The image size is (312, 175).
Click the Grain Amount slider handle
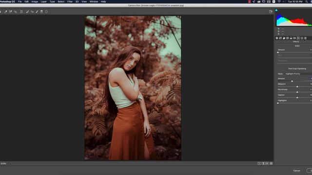pyautogui.click(x=278, y=52)
